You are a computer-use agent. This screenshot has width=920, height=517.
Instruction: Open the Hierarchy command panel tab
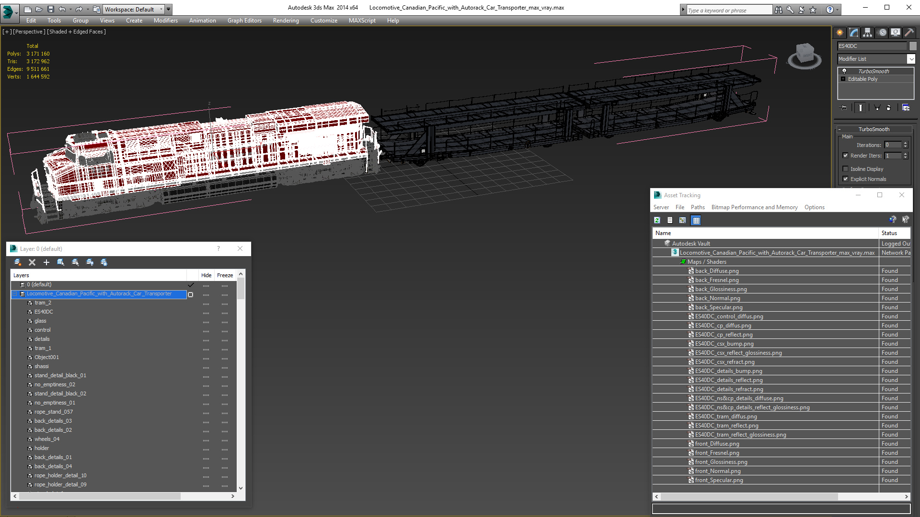[868, 33]
